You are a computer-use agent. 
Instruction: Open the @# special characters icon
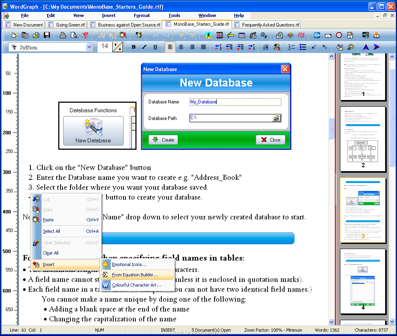point(264,35)
